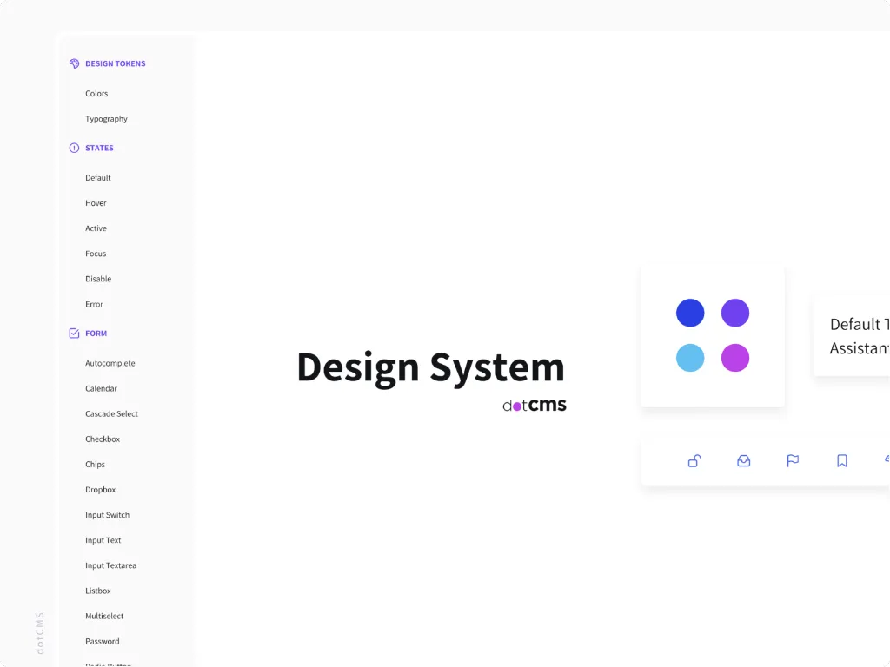
Task: Click the Form checkbox icon in sidebar
Action: pyautogui.click(x=74, y=333)
